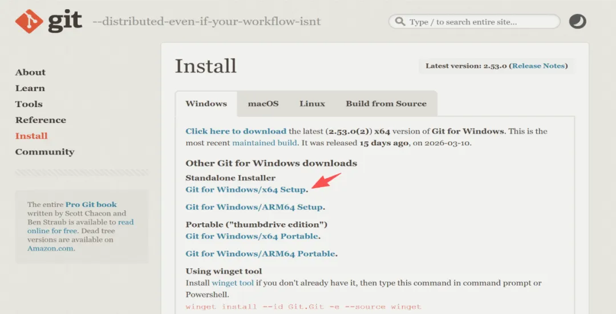
Task: Open the About page
Action: click(x=30, y=72)
